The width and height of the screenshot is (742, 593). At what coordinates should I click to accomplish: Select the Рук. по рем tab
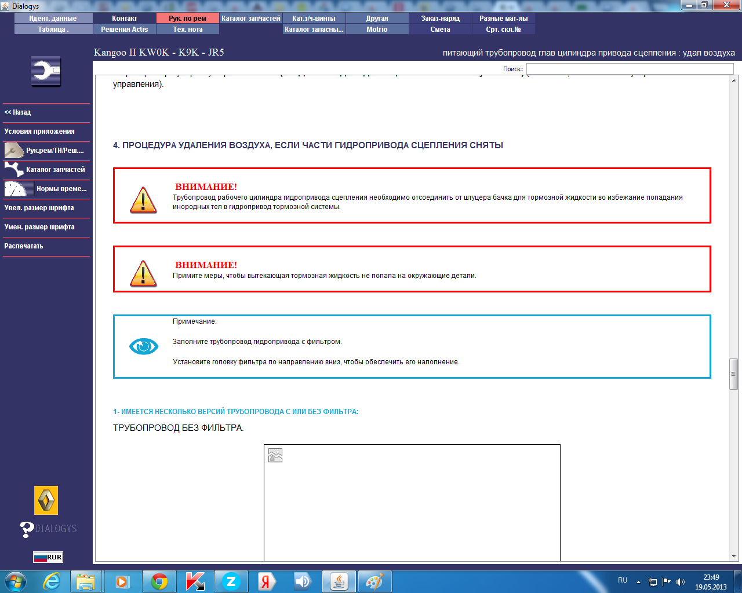(x=188, y=19)
